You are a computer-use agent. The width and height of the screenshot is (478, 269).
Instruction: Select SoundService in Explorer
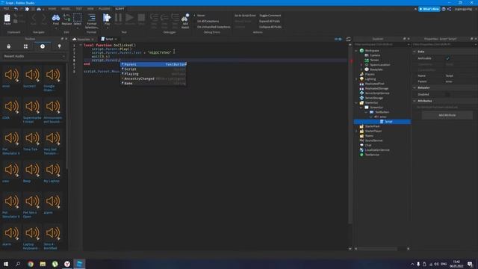(373, 140)
